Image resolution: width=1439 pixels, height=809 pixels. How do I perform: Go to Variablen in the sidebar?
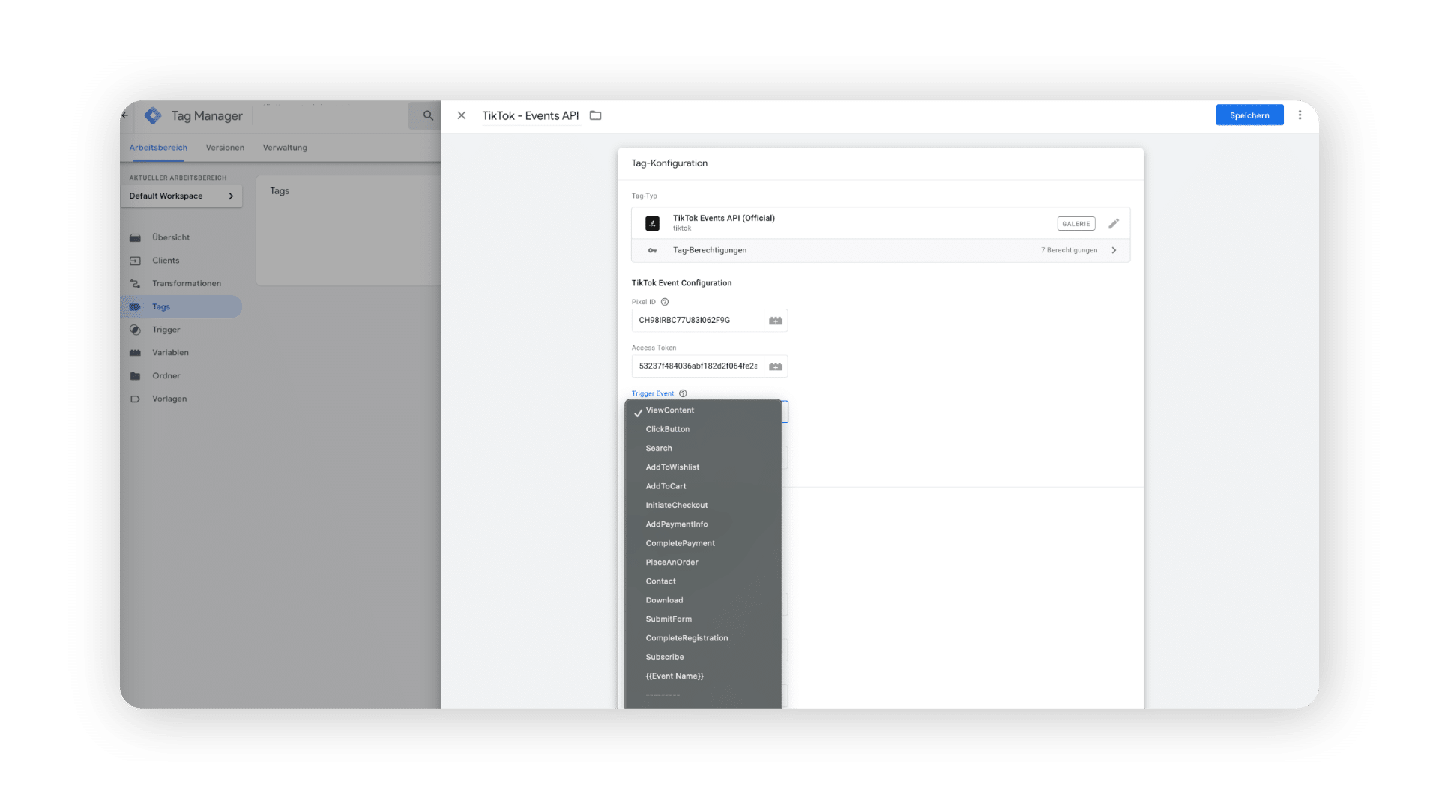170,353
